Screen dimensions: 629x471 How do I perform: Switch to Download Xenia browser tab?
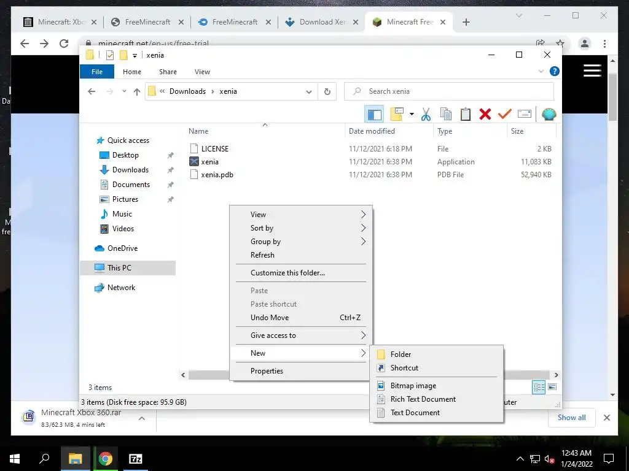(321, 22)
